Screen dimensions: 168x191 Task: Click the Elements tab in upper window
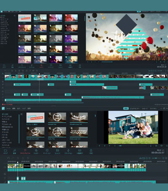pos(60,66)
